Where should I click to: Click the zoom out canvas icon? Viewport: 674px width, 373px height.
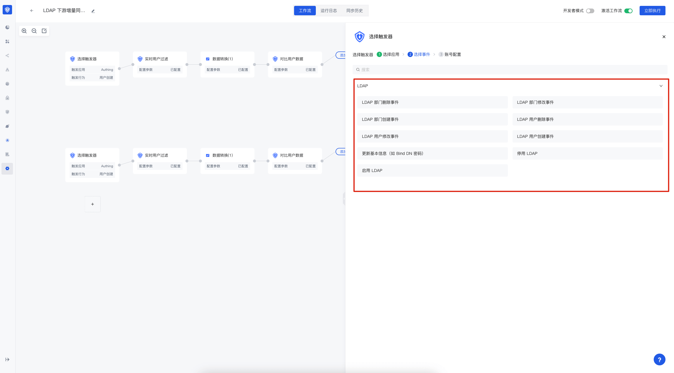point(34,31)
